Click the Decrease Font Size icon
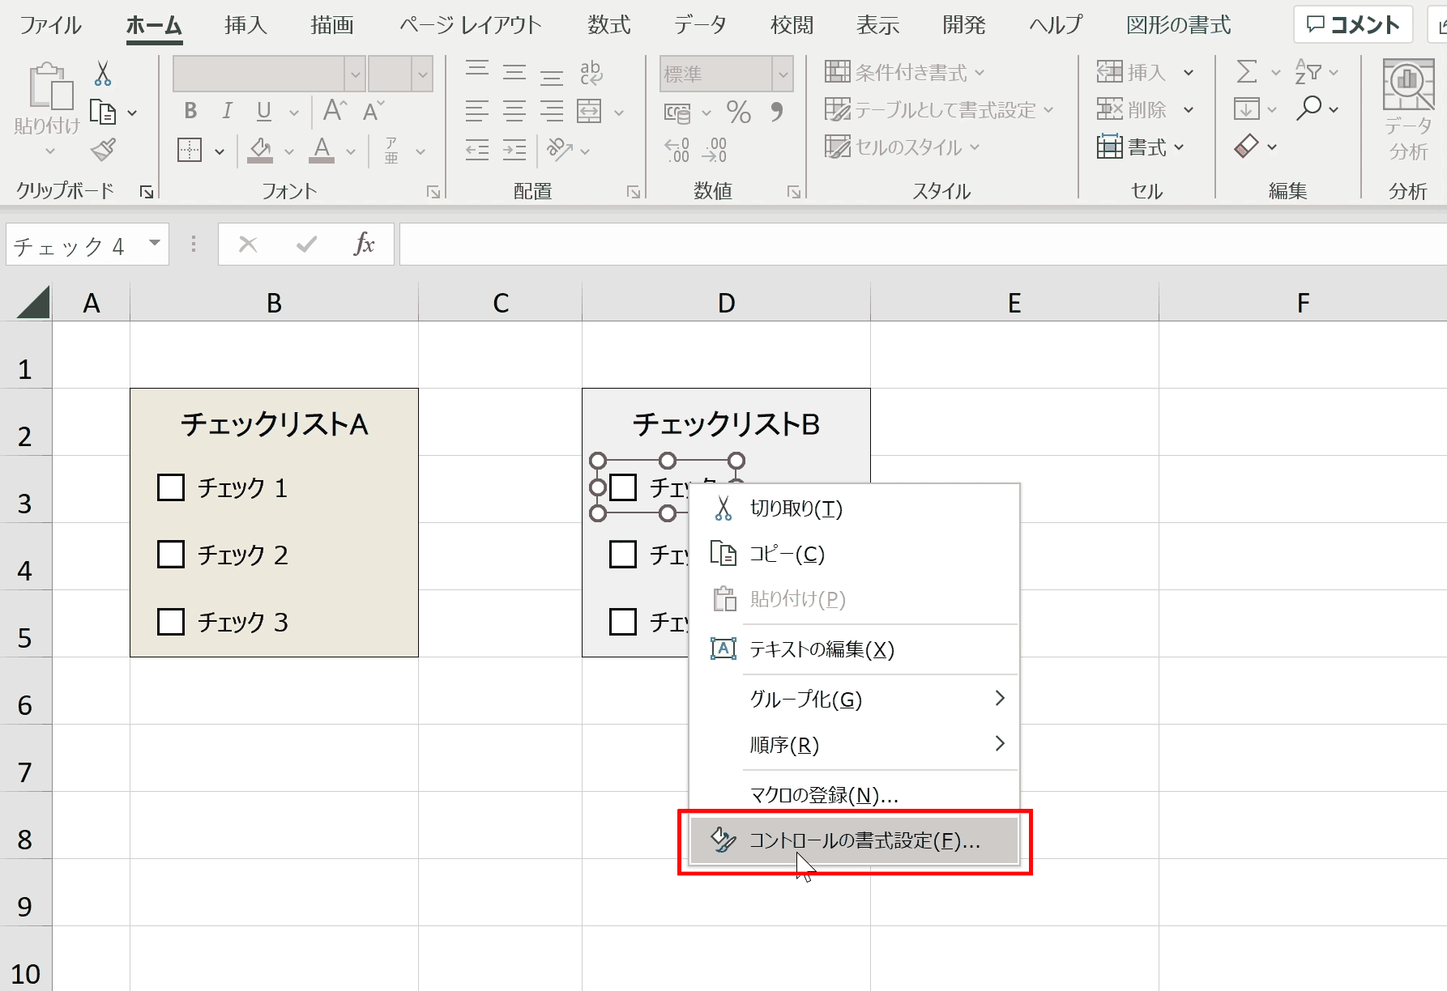The width and height of the screenshot is (1447, 991). pyautogui.click(x=373, y=110)
